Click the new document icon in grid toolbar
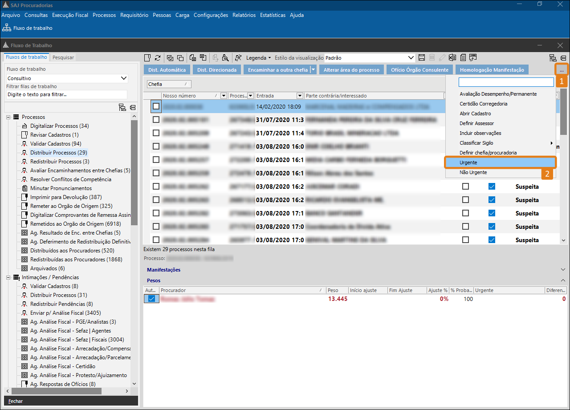Viewport: 570px width, 410px height. pyautogui.click(x=148, y=57)
